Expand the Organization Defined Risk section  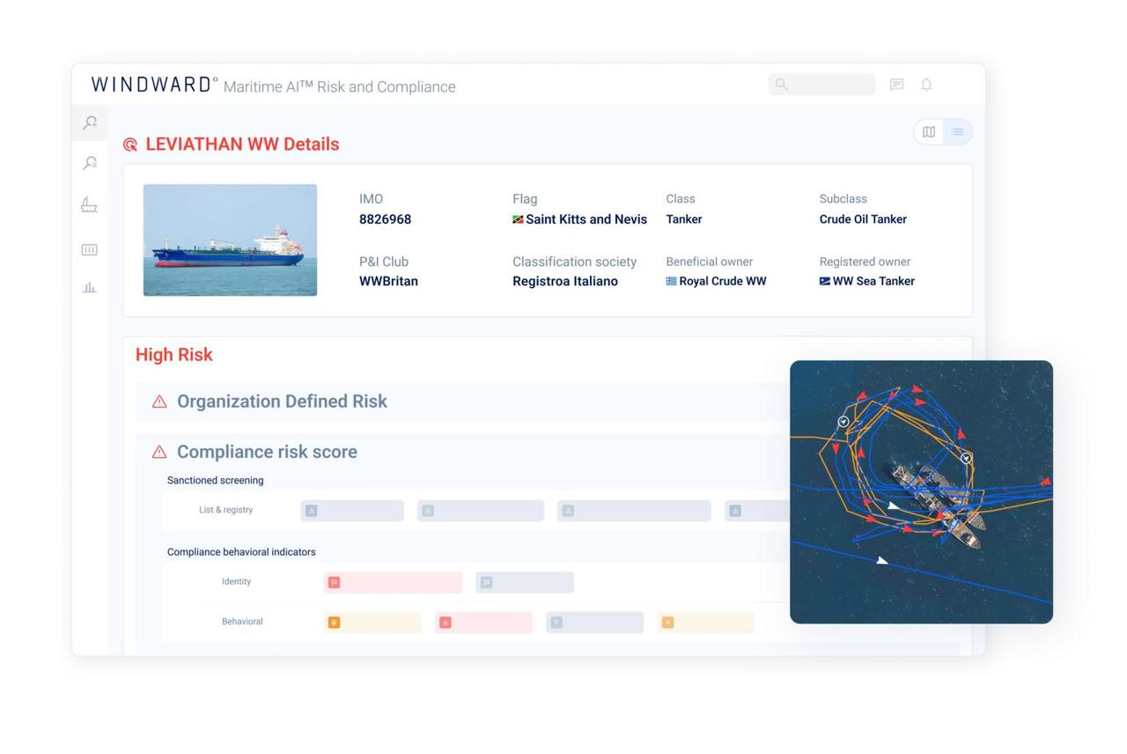point(282,402)
